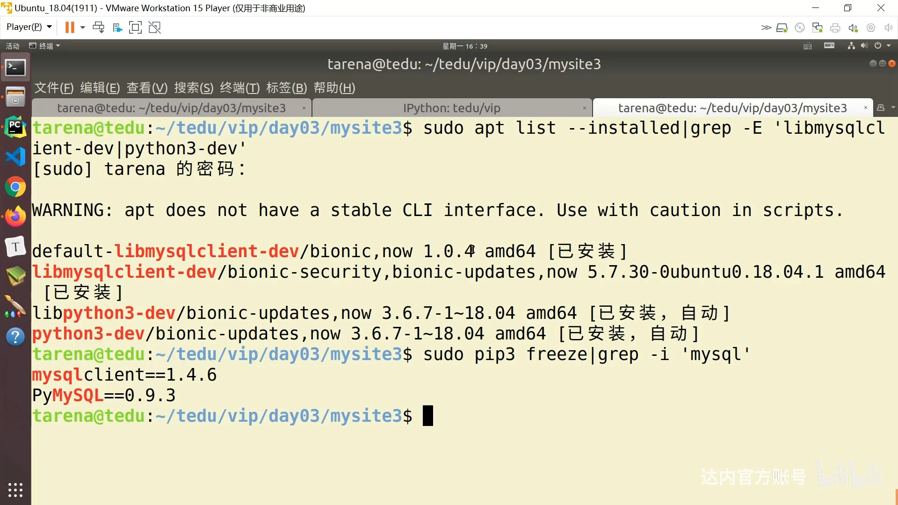
Task: Click the mysqlclient==1.4.6 output line
Action: point(124,375)
